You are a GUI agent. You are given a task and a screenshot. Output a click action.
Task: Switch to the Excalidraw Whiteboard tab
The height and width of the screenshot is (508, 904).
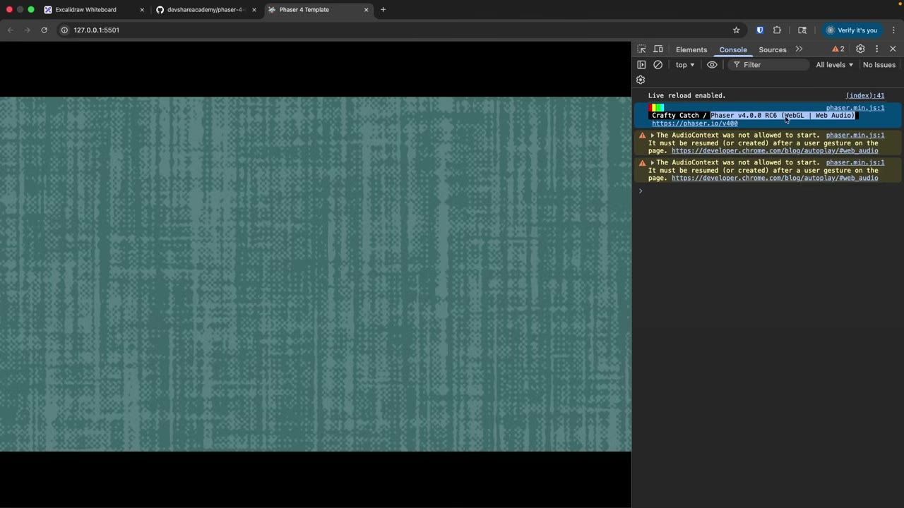(85, 10)
